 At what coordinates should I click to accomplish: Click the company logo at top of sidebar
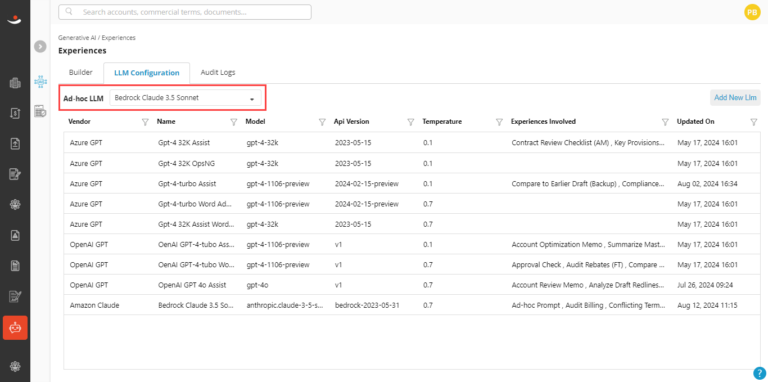click(14, 20)
